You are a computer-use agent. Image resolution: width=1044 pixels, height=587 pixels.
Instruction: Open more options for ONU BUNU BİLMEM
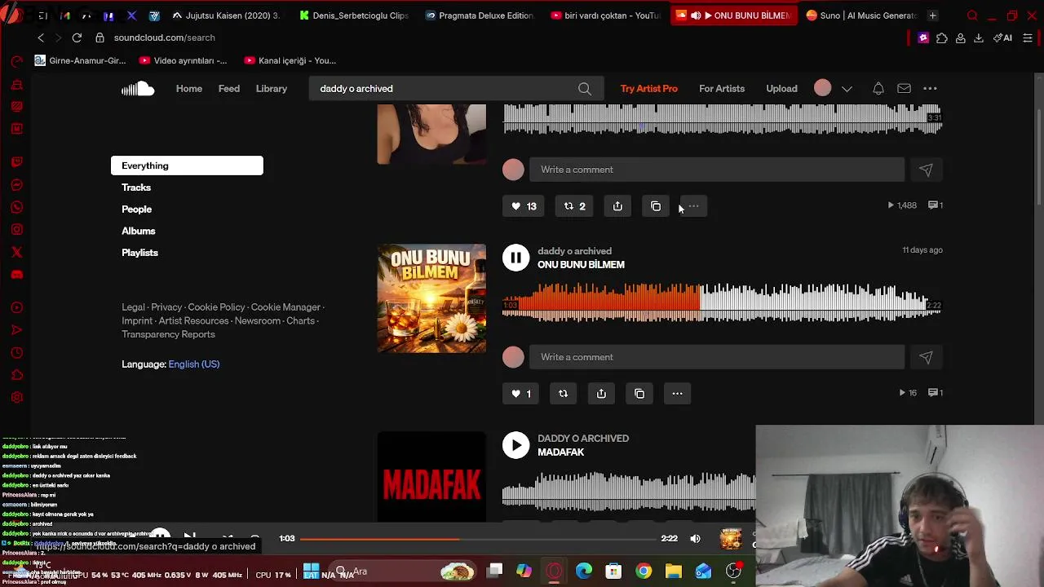tap(677, 394)
